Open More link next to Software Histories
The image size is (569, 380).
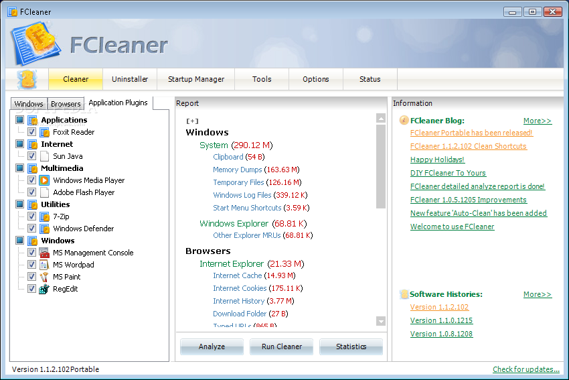coord(538,295)
